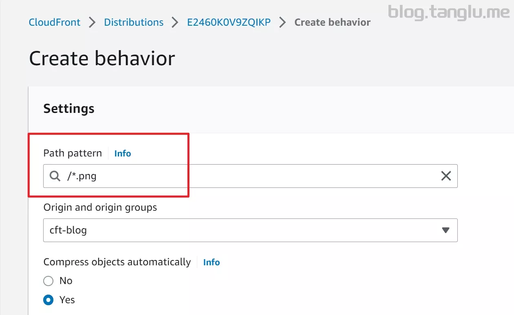Click the chevron after E2460K0V9ZQIKP breadcrumb

pos(282,22)
